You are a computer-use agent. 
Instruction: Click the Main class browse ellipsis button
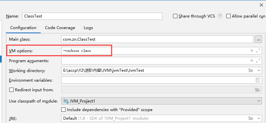(258, 39)
